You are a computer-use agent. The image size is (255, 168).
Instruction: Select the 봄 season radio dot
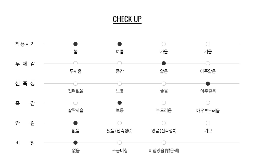pyautogui.click(x=75, y=44)
